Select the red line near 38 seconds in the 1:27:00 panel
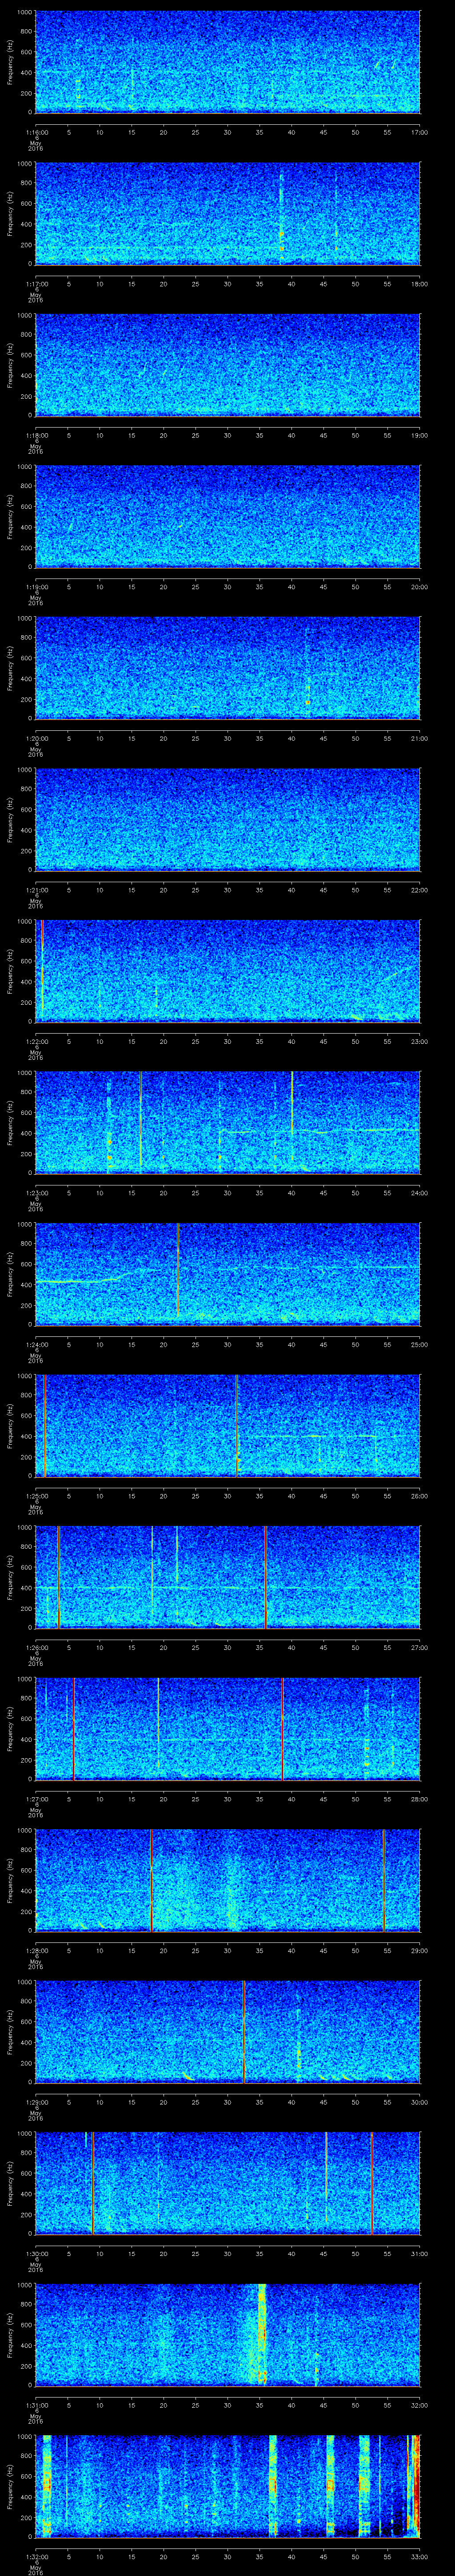Screen dimensions: 455x2576 [x=283, y=1728]
